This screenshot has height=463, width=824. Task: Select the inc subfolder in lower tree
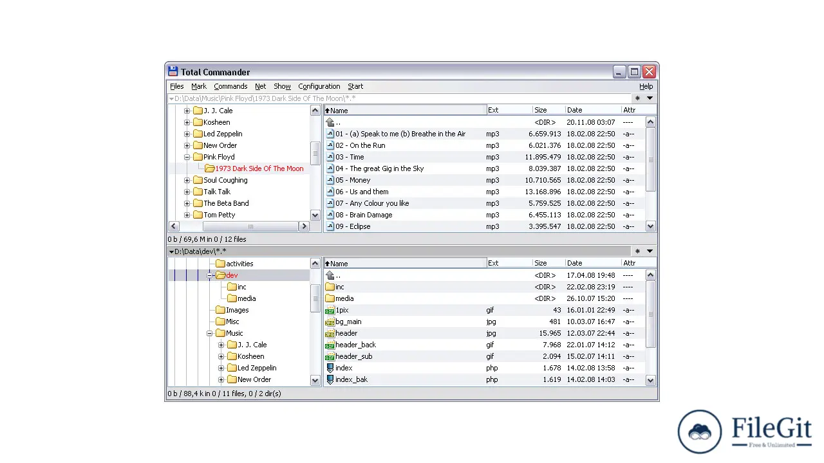(242, 287)
